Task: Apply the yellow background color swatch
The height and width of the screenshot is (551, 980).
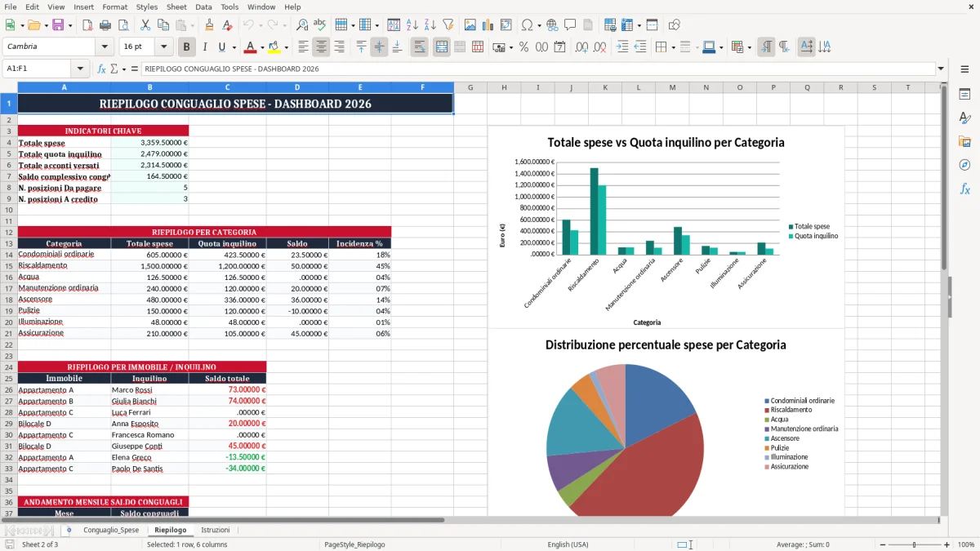Action: (274, 47)
